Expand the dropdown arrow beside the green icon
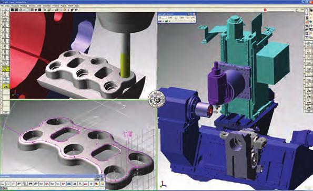313x191 pixels. [170, 21]
